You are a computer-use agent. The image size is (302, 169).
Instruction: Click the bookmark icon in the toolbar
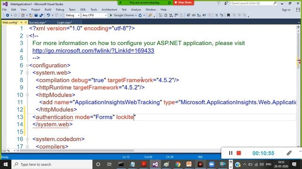(x=228, y=15)
